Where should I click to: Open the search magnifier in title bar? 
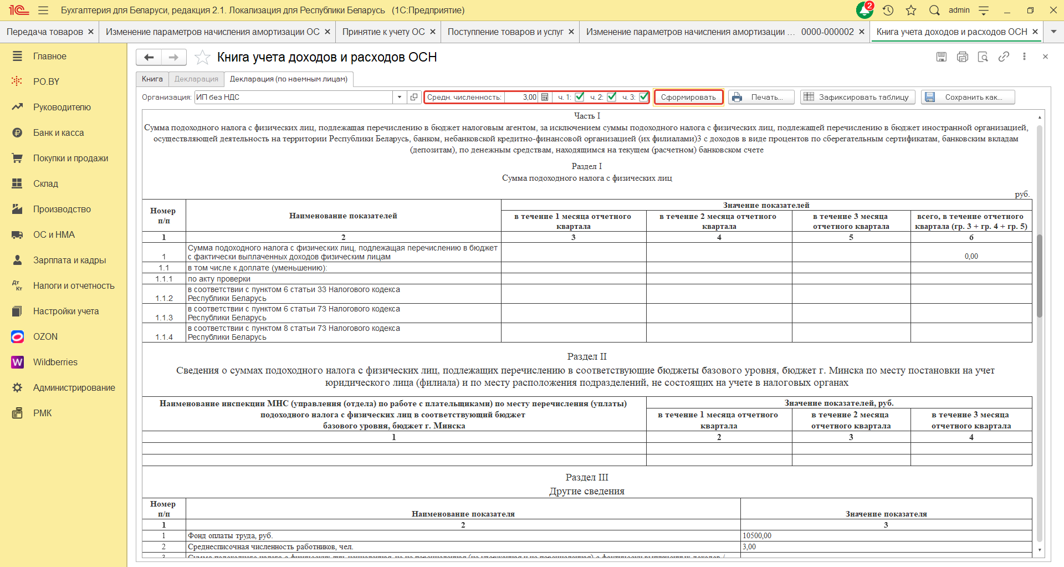(934, 10)
